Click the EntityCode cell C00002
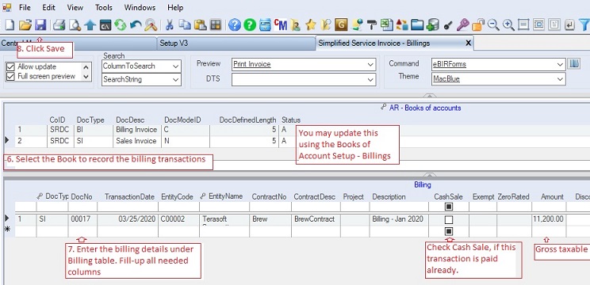 178,219
